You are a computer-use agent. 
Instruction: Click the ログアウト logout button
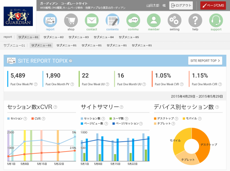point(181,6)
